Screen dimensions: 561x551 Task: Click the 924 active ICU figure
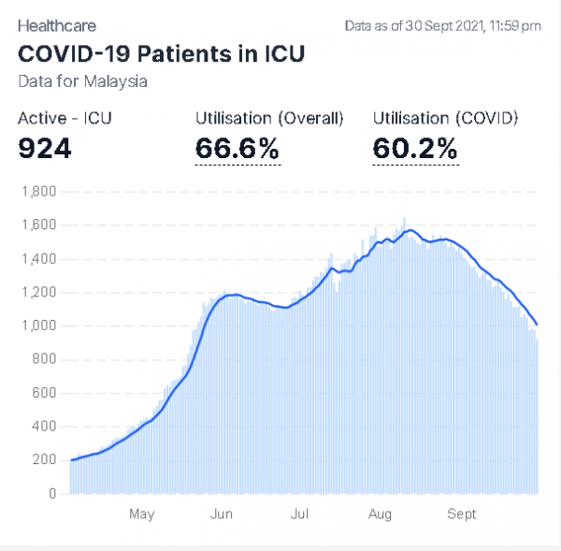[45, 148]
